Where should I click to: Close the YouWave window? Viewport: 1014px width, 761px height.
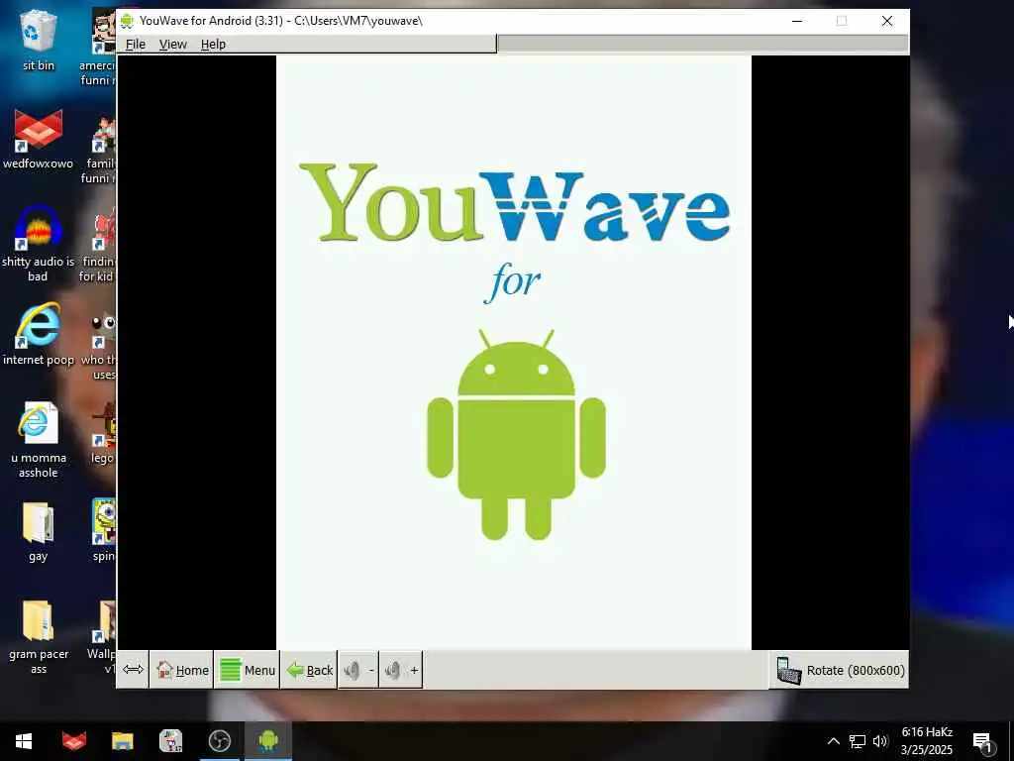[887, 21]
